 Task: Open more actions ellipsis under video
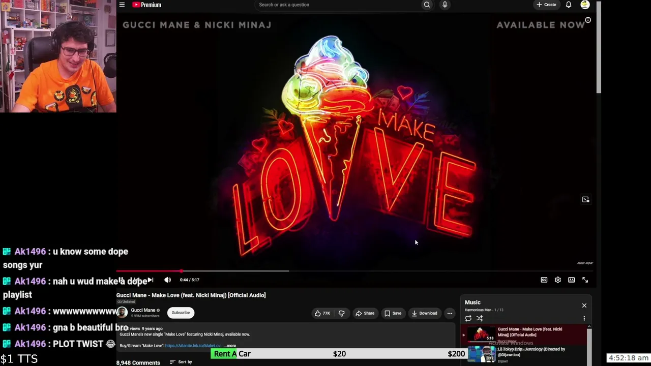pyautogui.click(x=450, y=313)
